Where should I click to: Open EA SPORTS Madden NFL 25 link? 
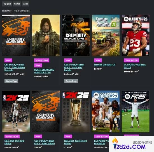pos(135,66)
